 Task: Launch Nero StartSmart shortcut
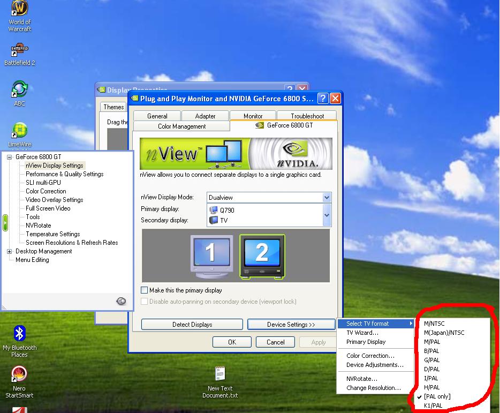pyautogui.click(x=19, y=382)
